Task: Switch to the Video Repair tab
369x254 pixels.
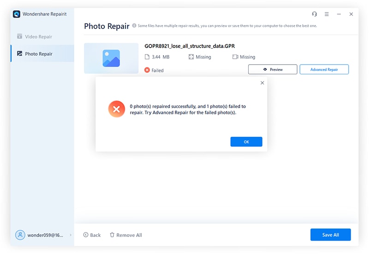Action: coord(38,36)
